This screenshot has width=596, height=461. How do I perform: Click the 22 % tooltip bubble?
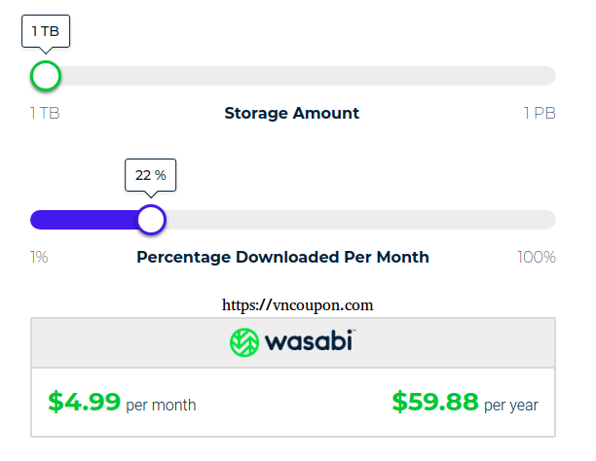point(151,175)
